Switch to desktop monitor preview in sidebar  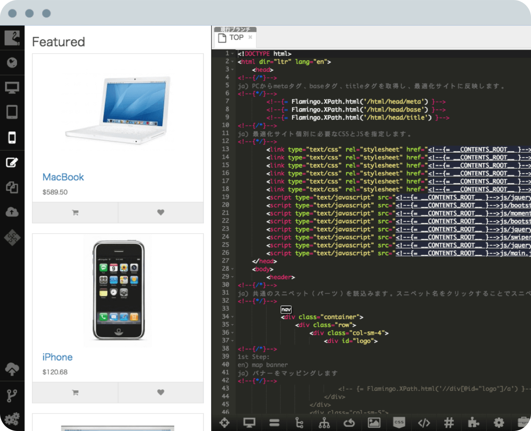12,88
